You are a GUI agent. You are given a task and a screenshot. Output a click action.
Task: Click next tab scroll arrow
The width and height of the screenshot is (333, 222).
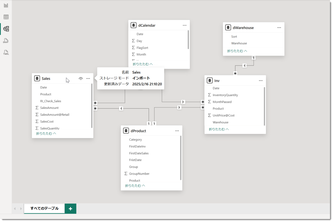[x=21, y=209]
